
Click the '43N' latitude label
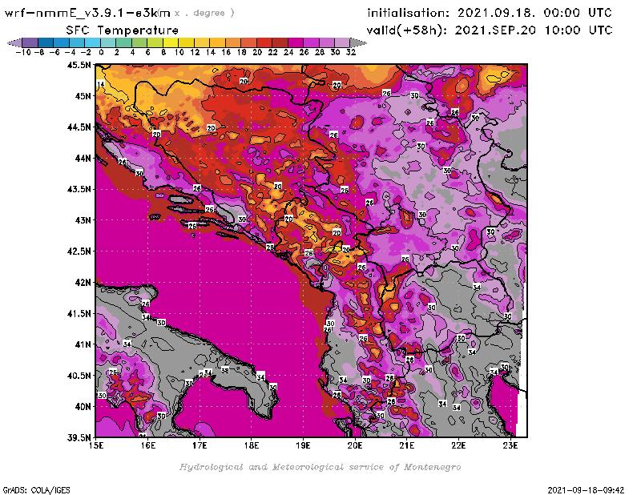(x=83, y=220)
